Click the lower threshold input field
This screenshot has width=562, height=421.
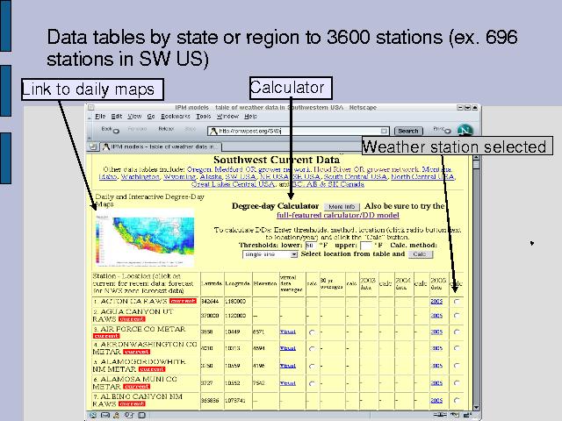(311, 246)
